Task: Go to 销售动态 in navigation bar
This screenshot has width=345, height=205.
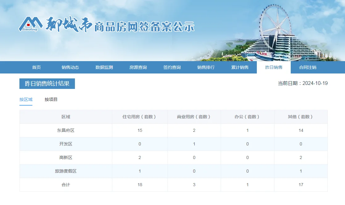Action: [70, 67]
